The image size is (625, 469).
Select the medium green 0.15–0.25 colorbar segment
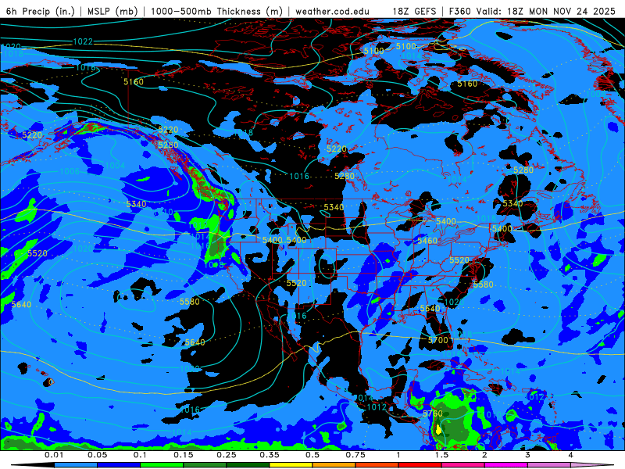205,465
